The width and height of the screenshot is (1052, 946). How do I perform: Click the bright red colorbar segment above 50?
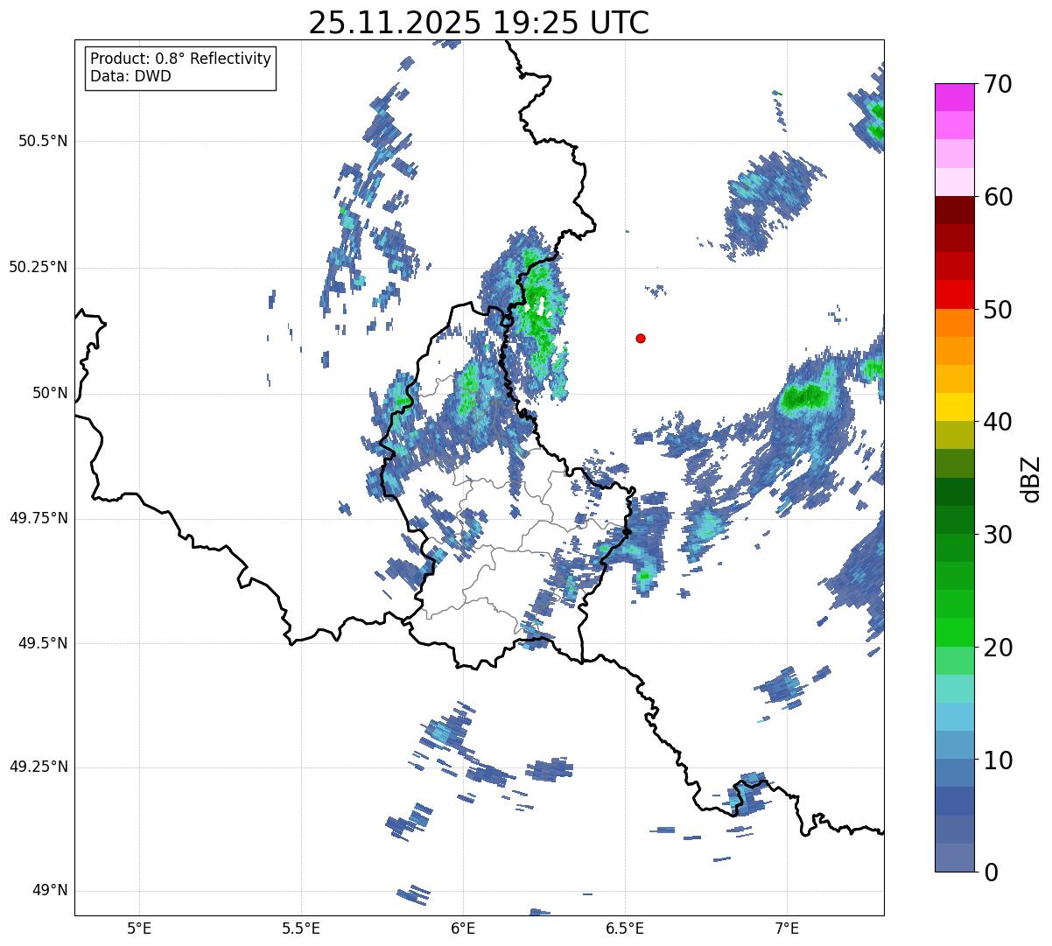click(x=955, y=295)
